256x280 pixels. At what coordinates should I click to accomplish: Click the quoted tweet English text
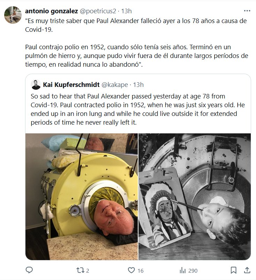[x=138, y=109]
